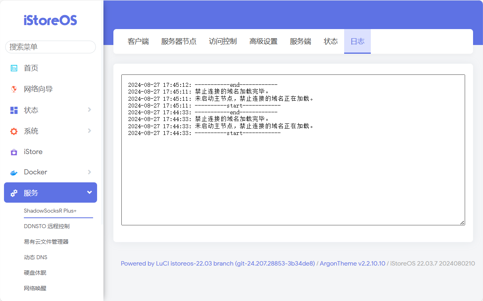Collapse the 服务 menu chevron
The image size is (483, 301).
89,193
